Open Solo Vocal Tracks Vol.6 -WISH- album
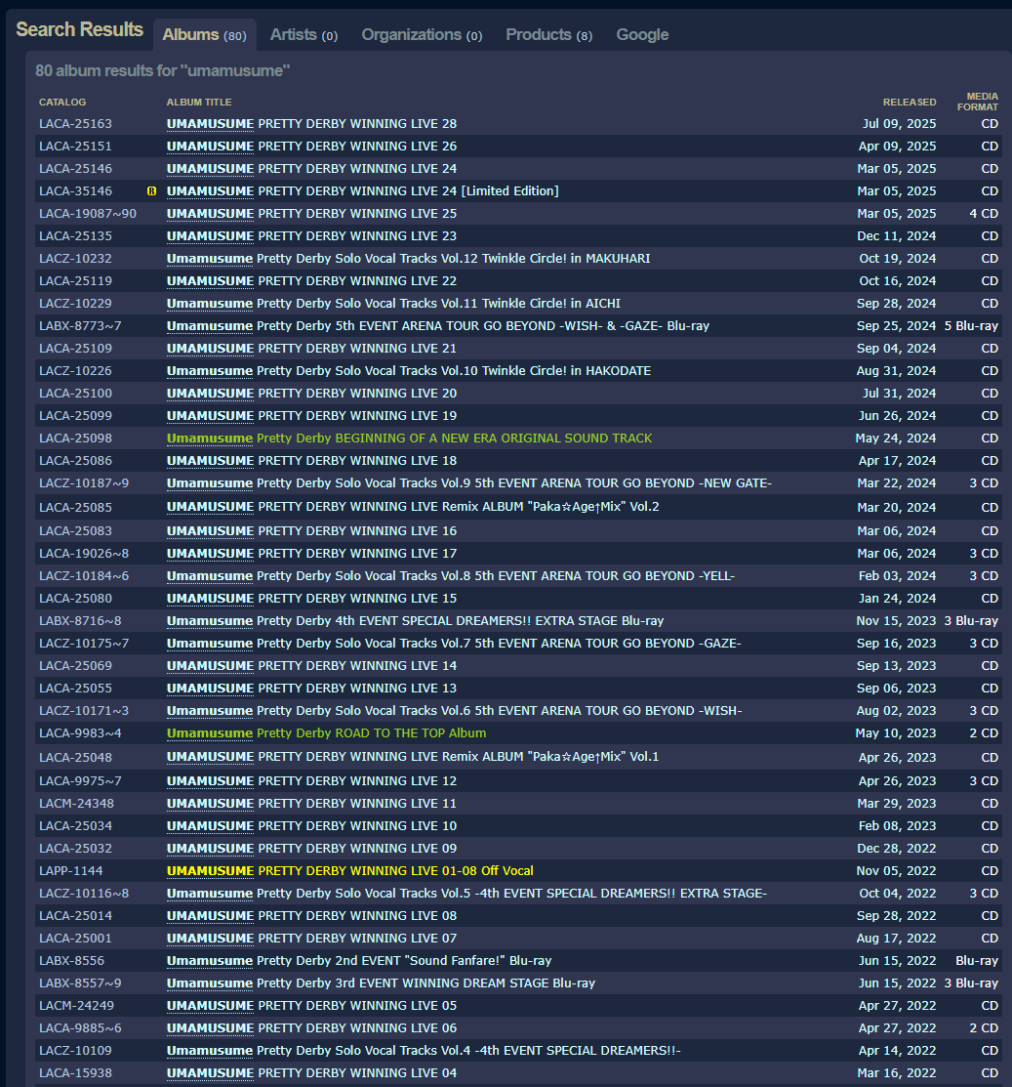Viewport: 1012px width, 1087px height. tap(455, 711)
